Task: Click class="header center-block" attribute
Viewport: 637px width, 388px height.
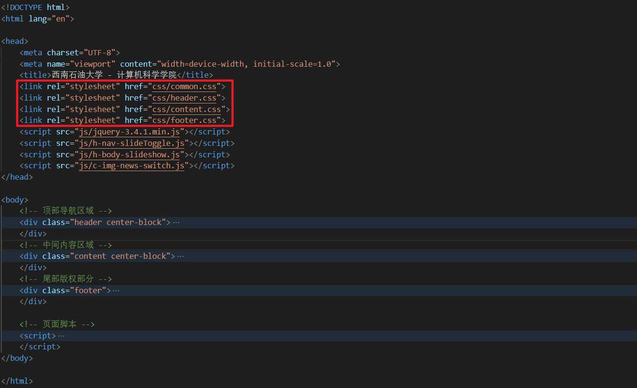Action: tap(104, 222)
